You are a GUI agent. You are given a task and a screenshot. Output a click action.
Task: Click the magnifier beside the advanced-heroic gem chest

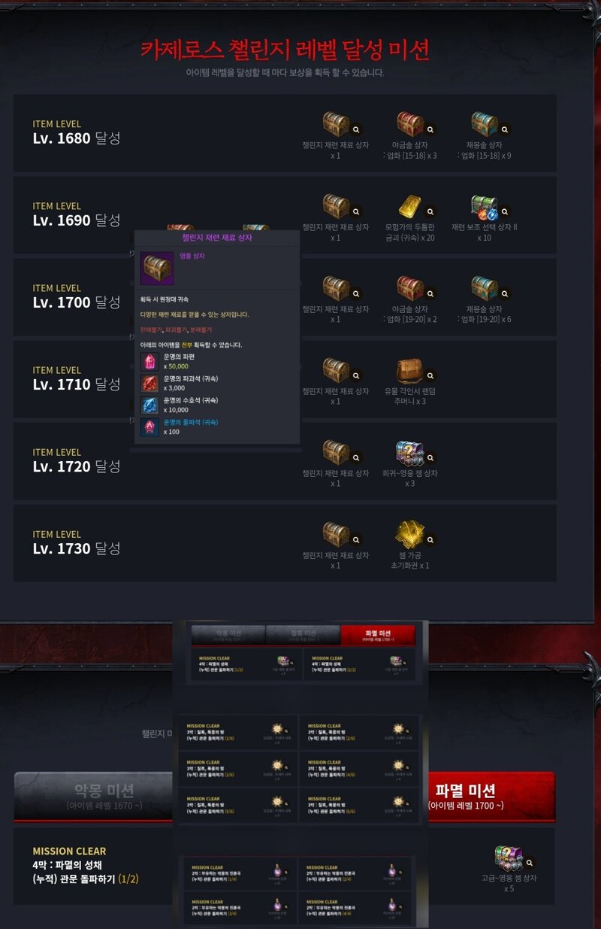click(x=530, y=863)
